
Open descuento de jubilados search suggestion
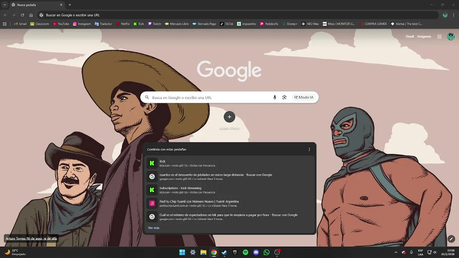[229, 177]
